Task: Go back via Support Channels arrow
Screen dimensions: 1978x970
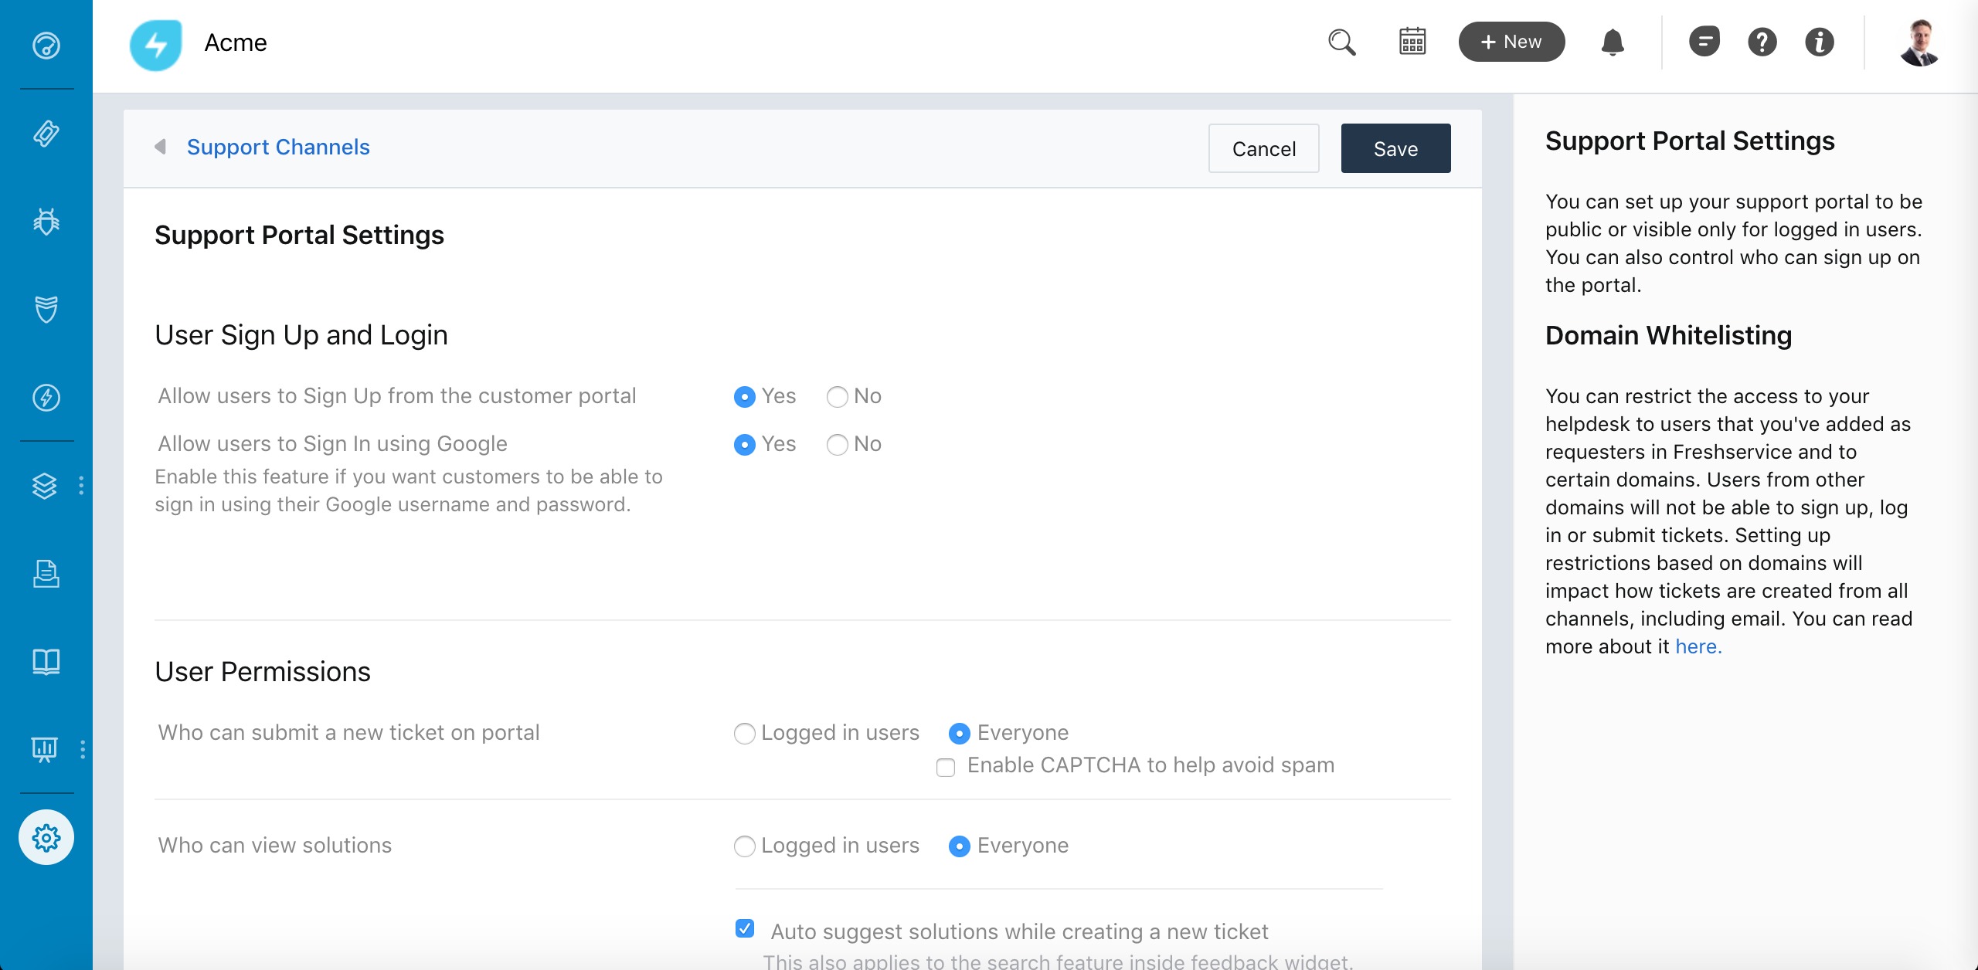Action: click(161, 147)
